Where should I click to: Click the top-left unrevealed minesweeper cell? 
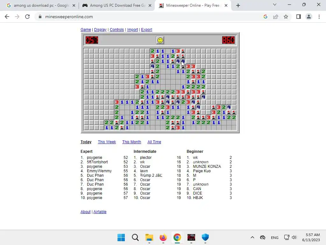pyautogui.click(x=86, y=51)
